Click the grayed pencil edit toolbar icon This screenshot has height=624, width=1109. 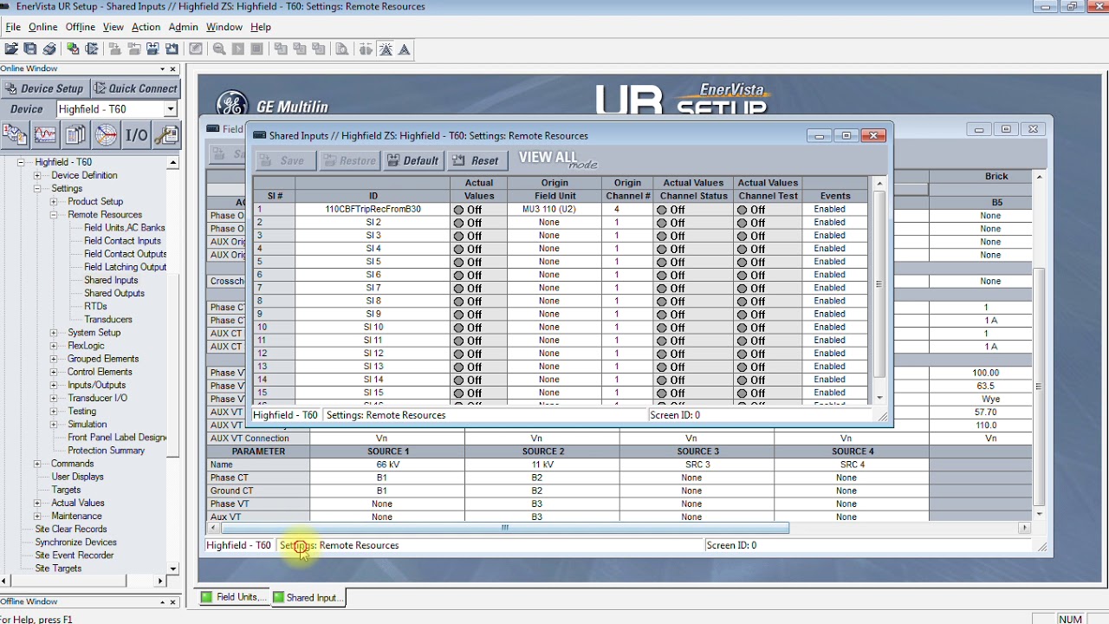(x=196, y=49)
